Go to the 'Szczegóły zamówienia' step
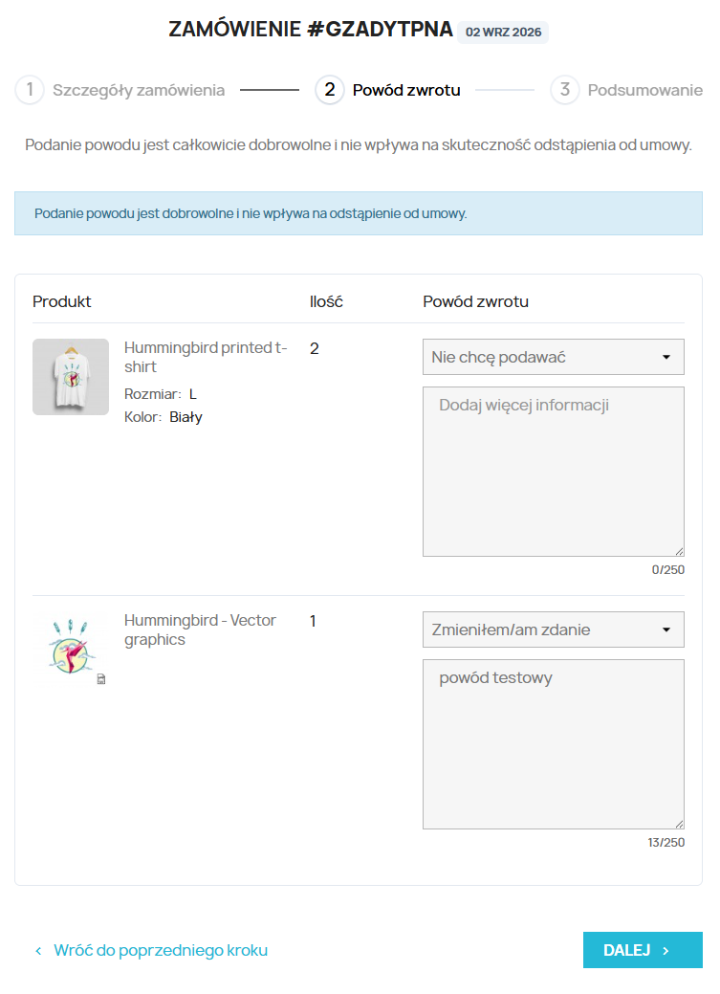720x994 pixels. coord(139,90)
